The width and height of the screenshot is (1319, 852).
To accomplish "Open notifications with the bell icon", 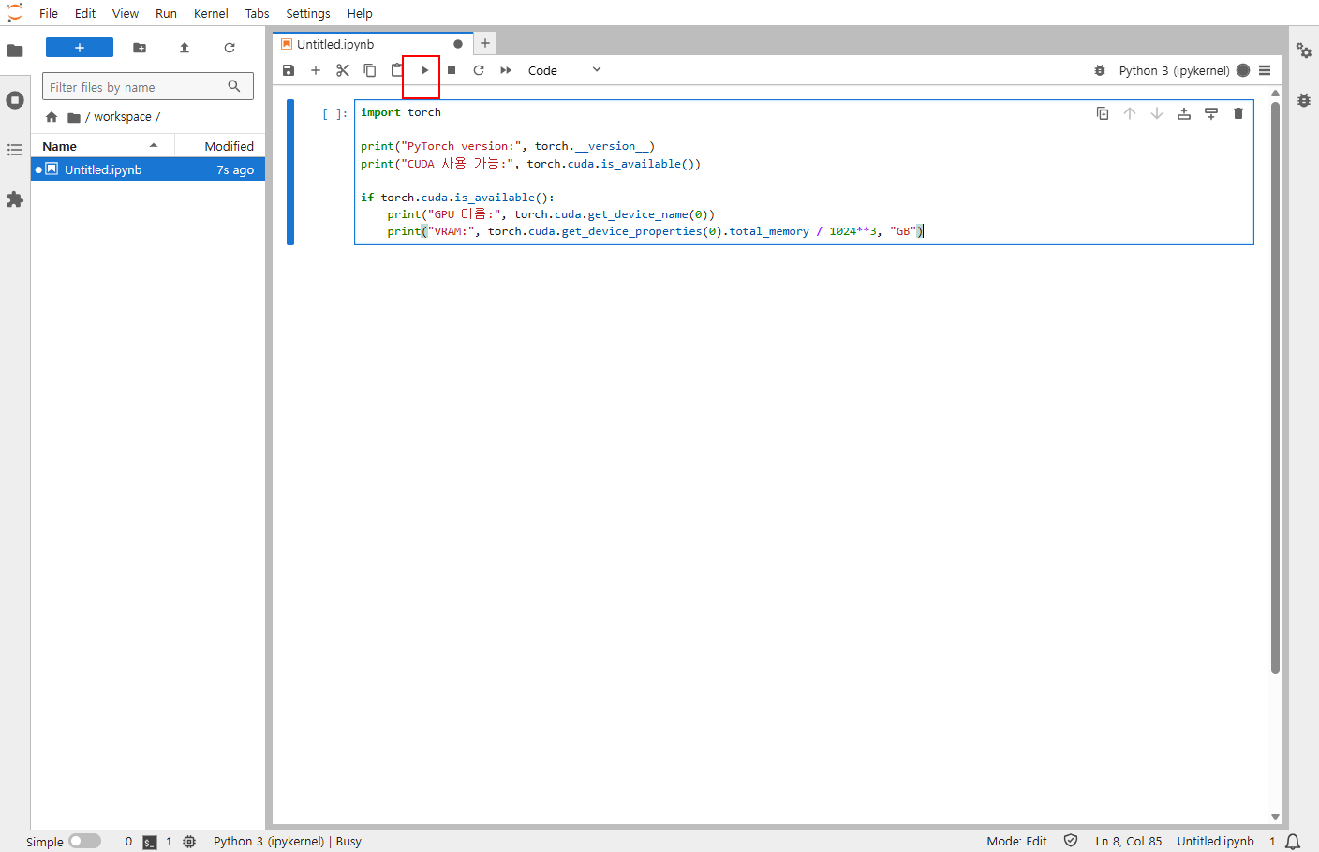I will coord(1293,842).
